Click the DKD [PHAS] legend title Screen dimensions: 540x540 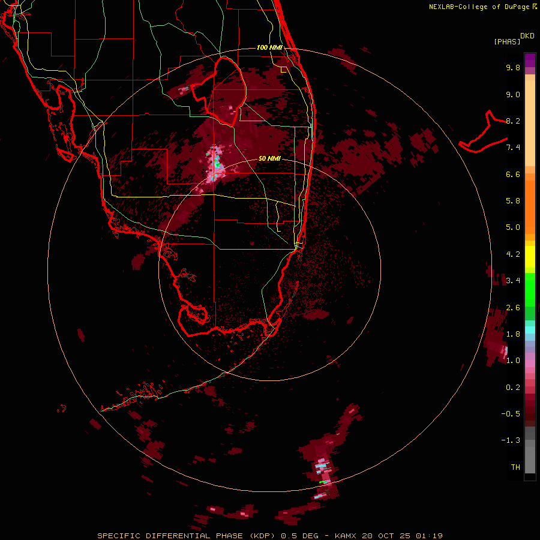[x=514, y=39]
